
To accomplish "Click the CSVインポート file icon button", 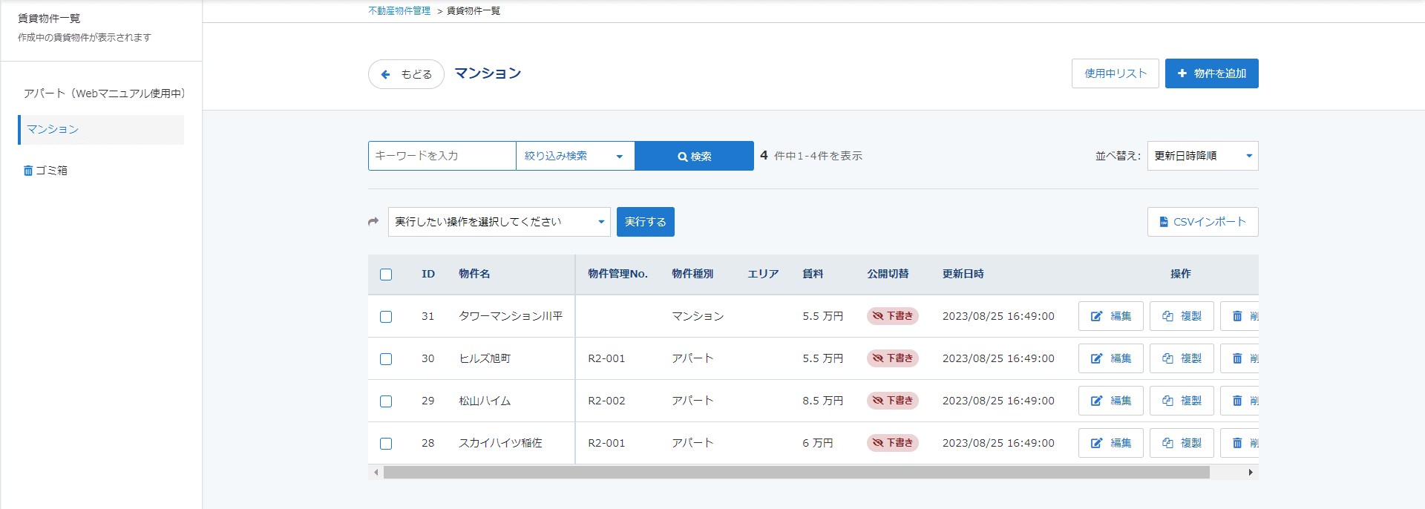I will [1202, 222].
